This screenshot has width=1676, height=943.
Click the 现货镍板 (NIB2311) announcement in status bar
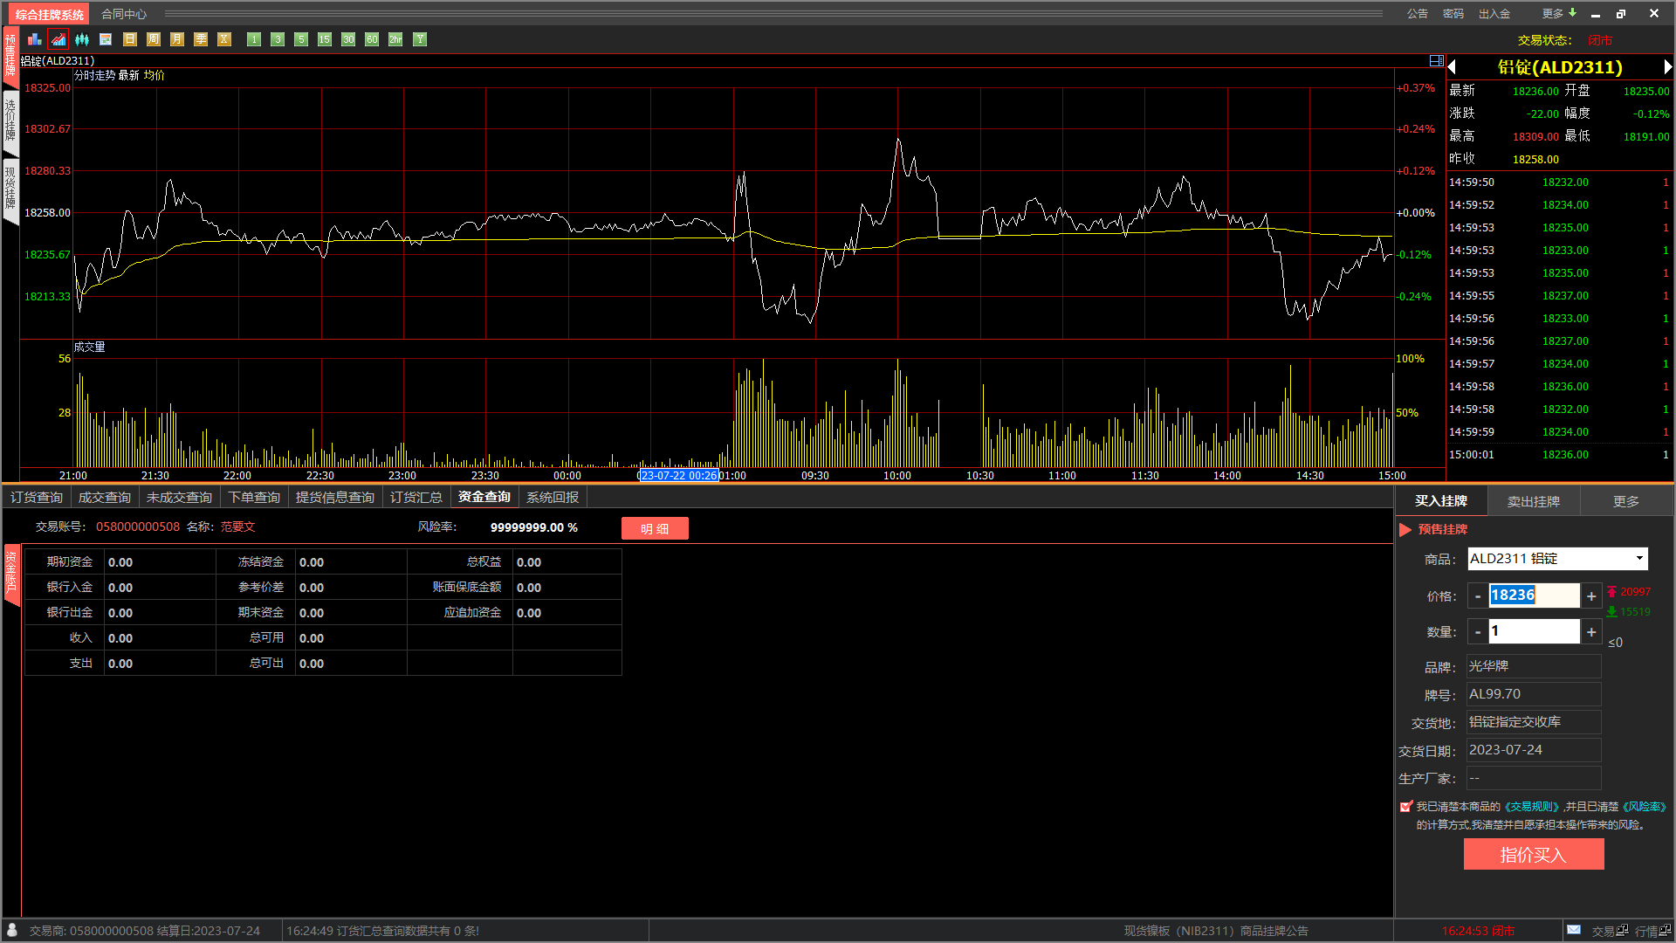pyautogui.click(x=1216, y=931)
